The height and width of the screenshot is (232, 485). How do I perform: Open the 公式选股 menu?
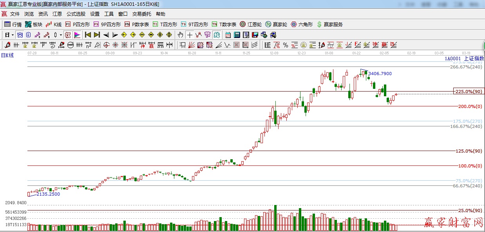click(x=76, y=14)
